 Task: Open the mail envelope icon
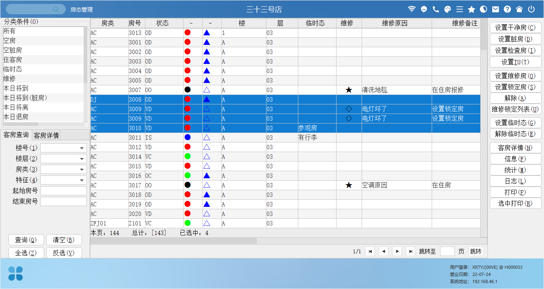click(x=495, y=9)
